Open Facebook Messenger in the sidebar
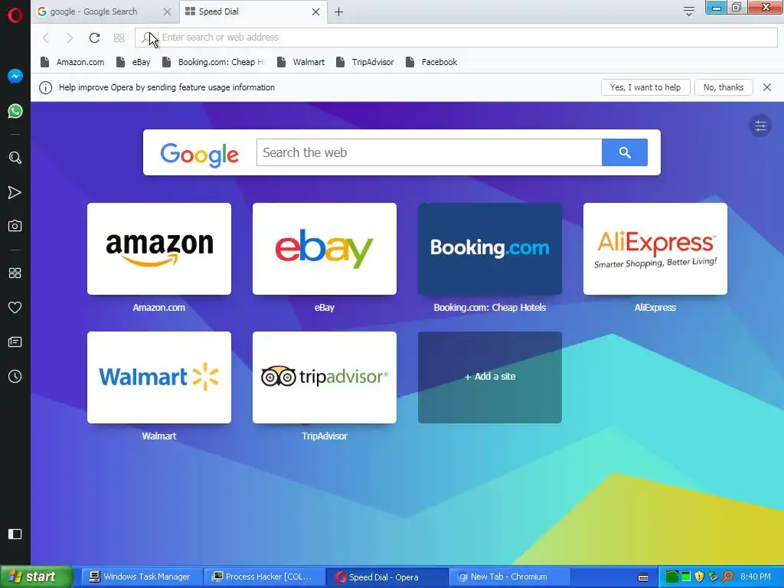This screenshot has height=588, width=784. click(15, 76)
